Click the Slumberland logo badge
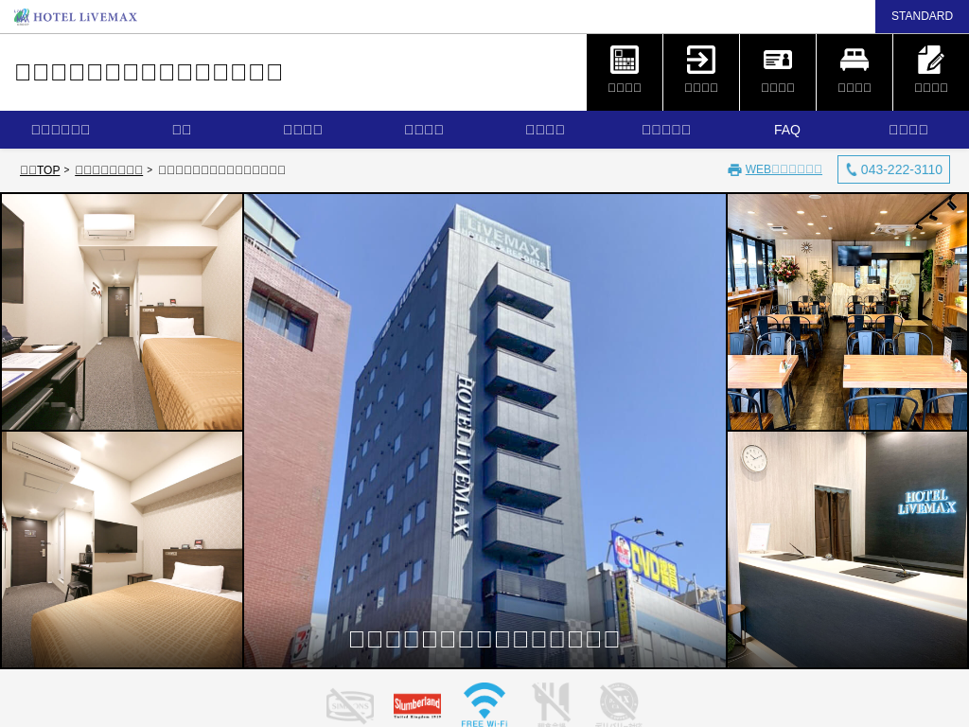This screenshot has height=727, width=969. pyautogui.click(x=417, y=705)
